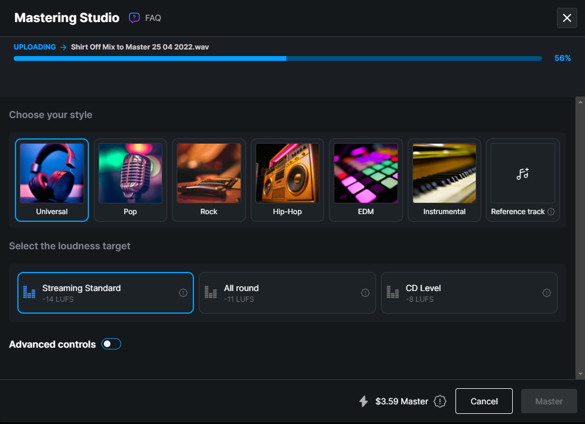The height and width of the screenshot is (424, 585).
Task: Click the Master button
Action: click(x=548, y=401)
